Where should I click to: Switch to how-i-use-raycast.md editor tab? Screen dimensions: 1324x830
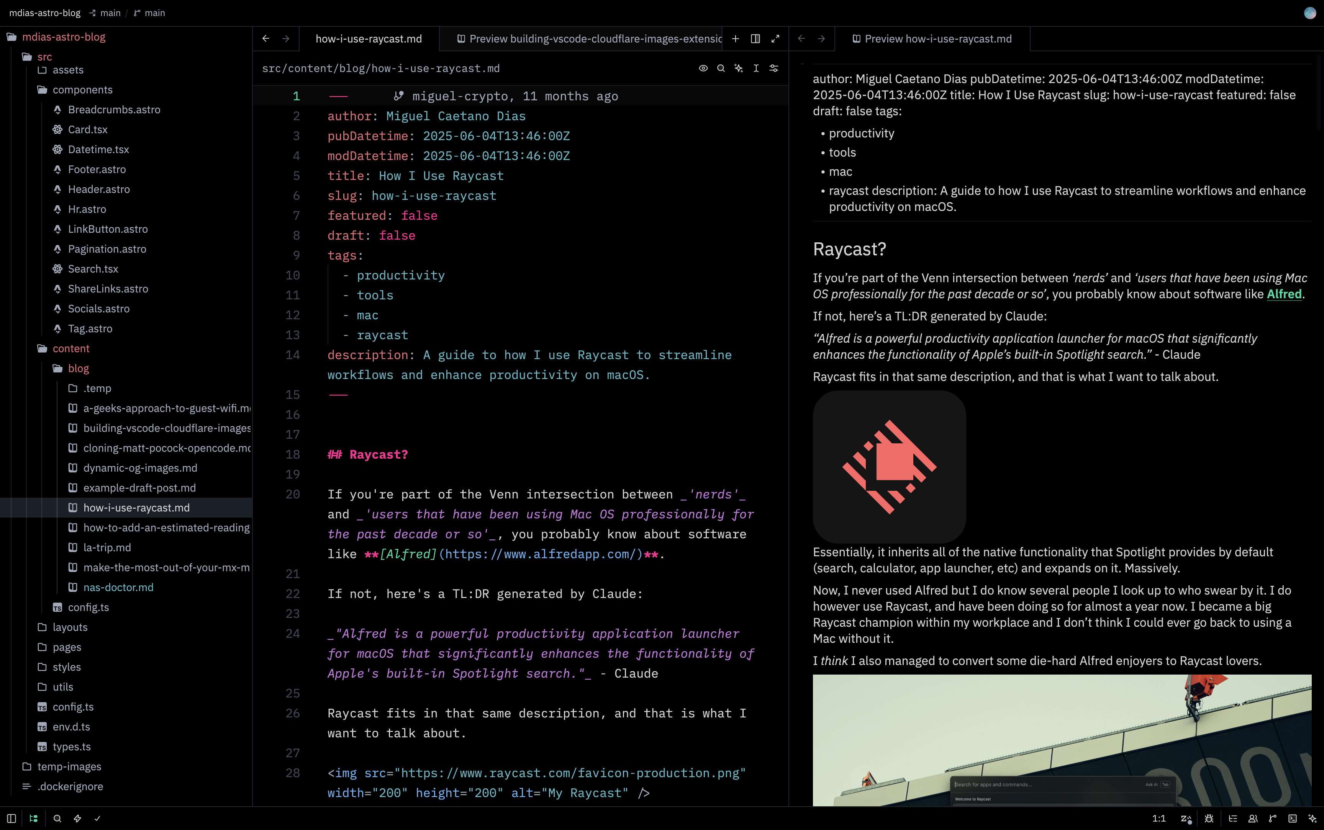tap(369, 39)
